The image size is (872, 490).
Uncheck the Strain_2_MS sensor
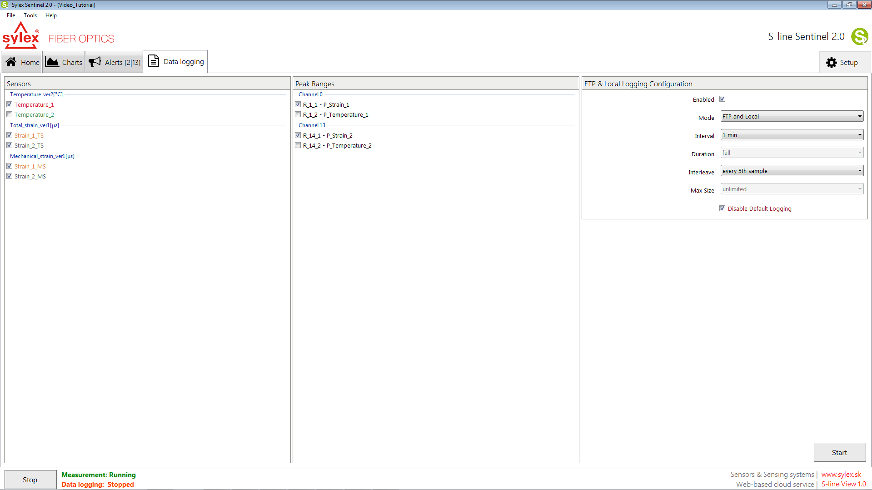point(10,176)
